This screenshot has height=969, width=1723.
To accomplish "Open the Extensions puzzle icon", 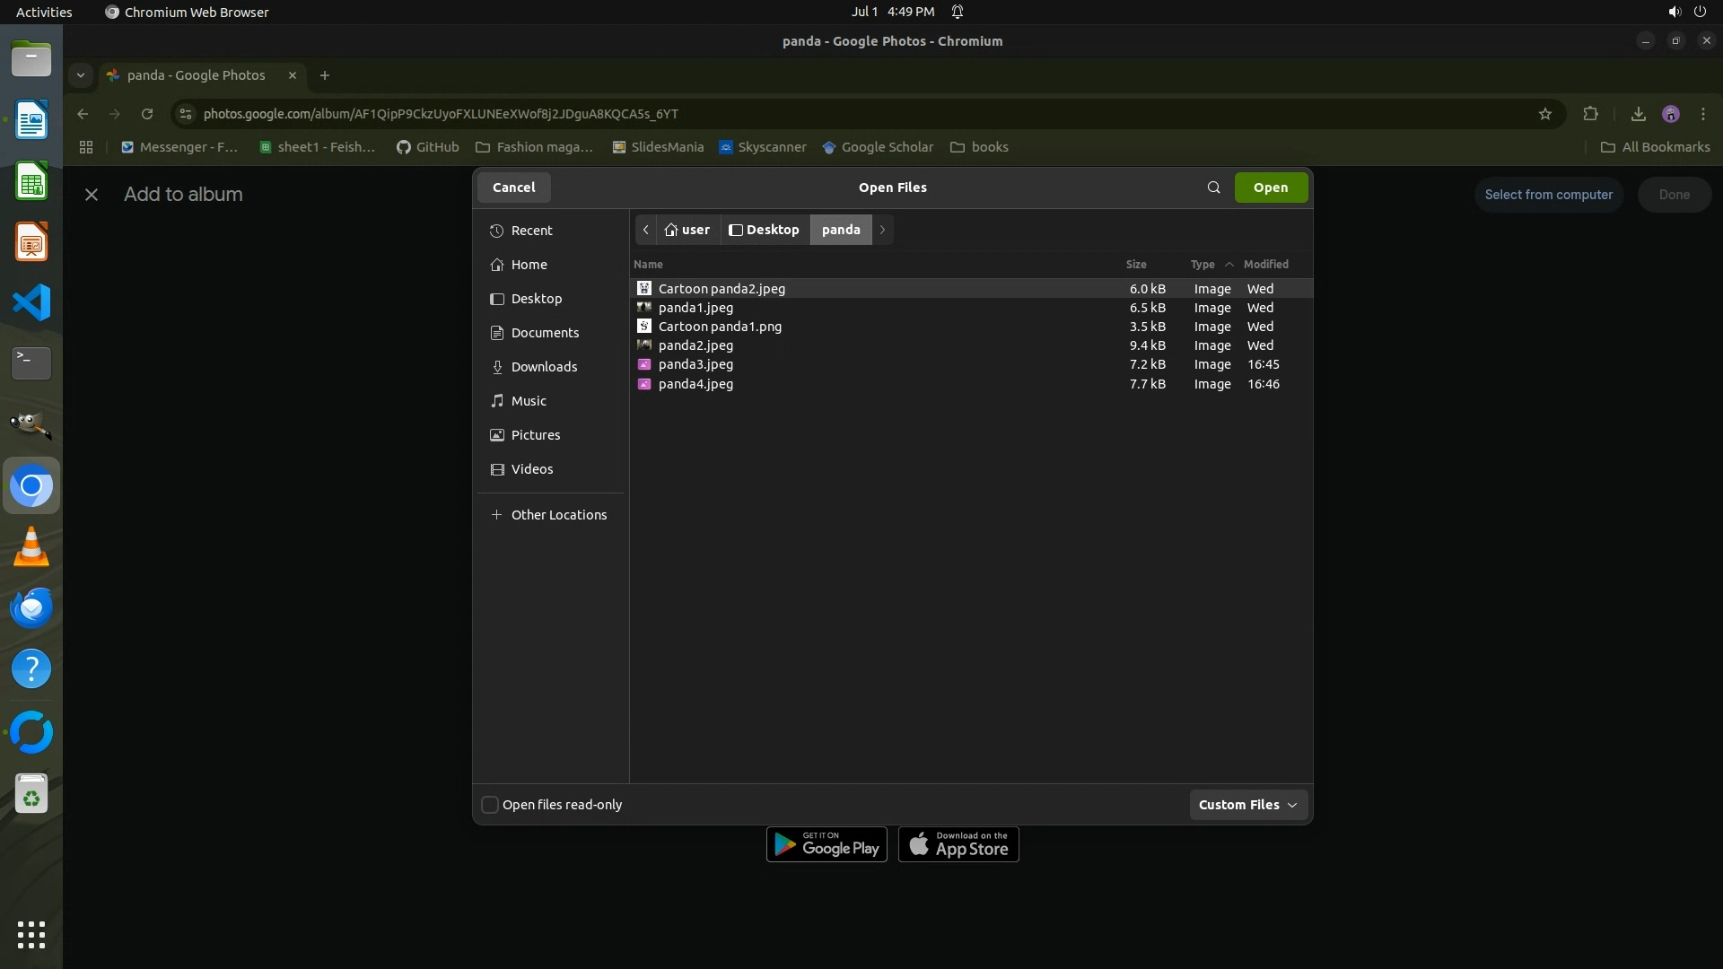I will 1590,114.
